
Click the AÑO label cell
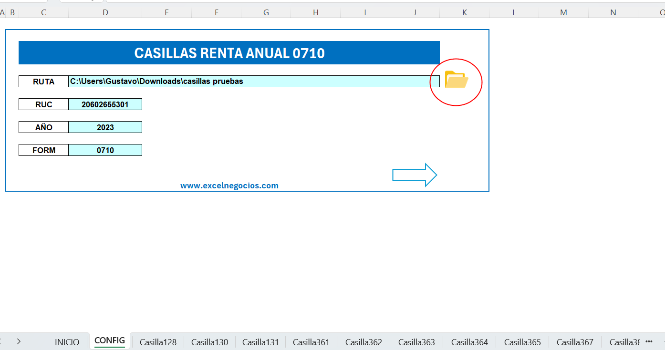43,127
